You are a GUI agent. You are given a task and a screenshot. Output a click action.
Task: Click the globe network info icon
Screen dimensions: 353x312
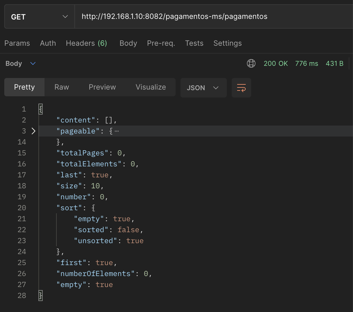coord(251,63)
